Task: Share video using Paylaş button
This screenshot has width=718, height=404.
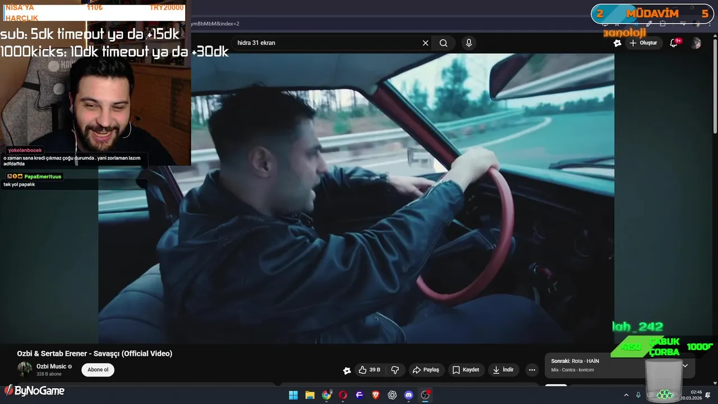Action: click(426, 370)
